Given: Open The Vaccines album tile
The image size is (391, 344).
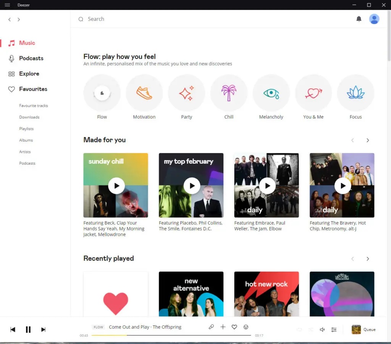Looking at the screenshot, I should tap(342, 294).
